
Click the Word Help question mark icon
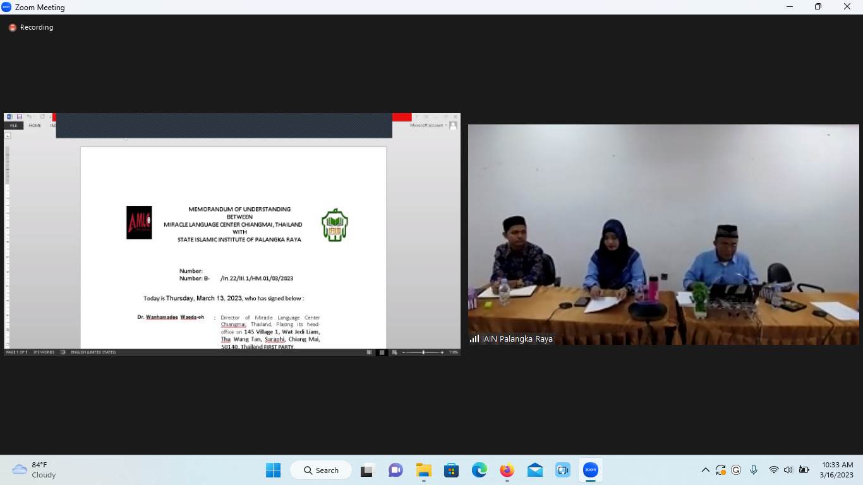(x=416, y=117)
